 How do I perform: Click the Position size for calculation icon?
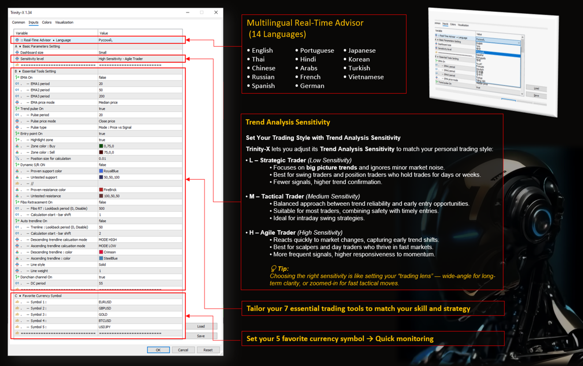pyautogui.click(x=17, y=158)
